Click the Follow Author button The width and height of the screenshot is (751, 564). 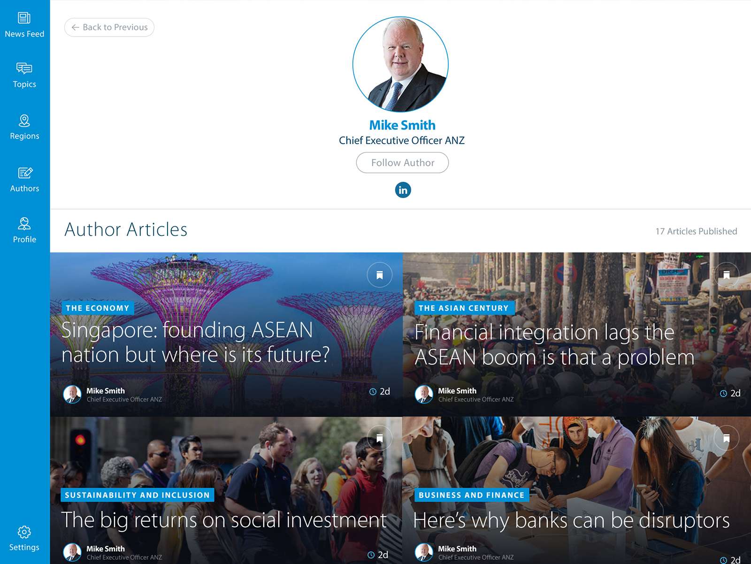coord(402,162)
